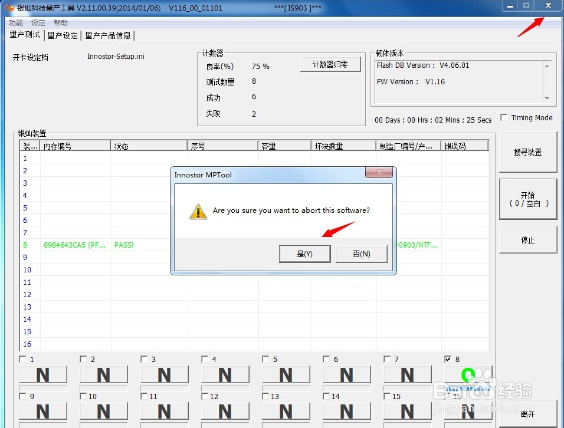Check the port 14 checkbox

(x=326, y=396)
